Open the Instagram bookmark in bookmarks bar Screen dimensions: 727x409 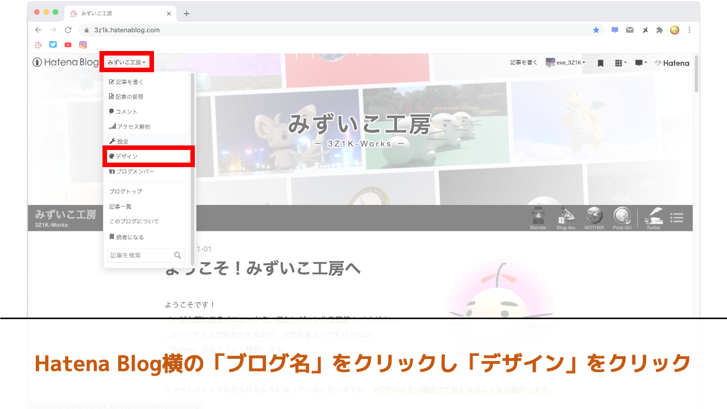pos(83,44)
